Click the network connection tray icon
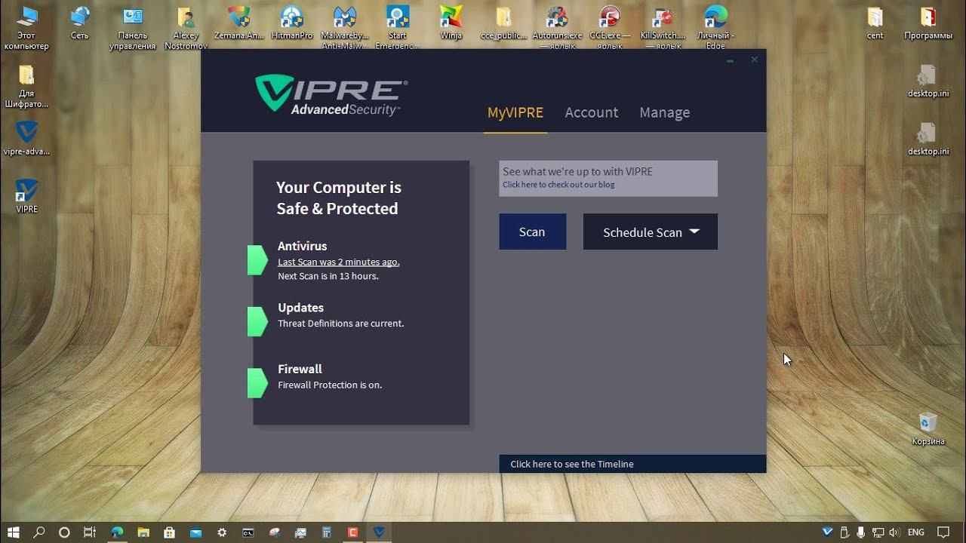The width and height of the screenshot is (966, 543). point(878,532)
